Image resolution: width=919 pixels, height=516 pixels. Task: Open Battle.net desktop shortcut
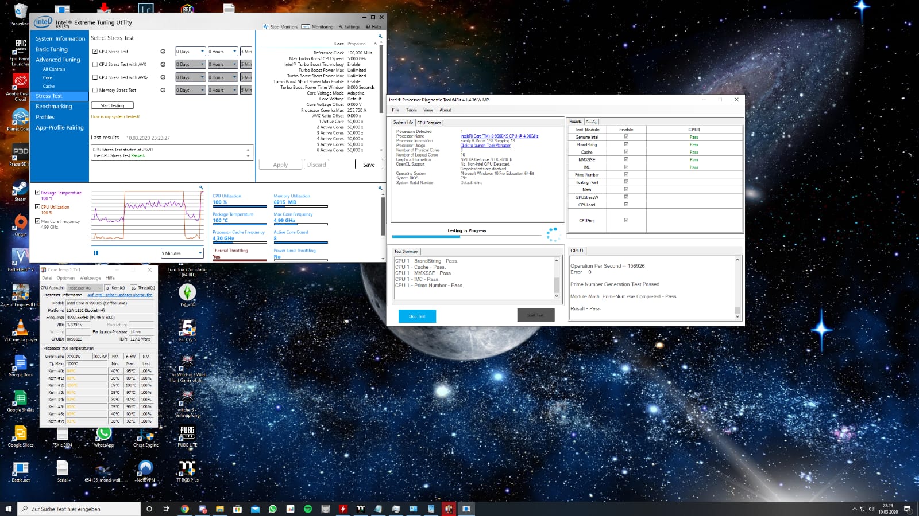[20, 471]
